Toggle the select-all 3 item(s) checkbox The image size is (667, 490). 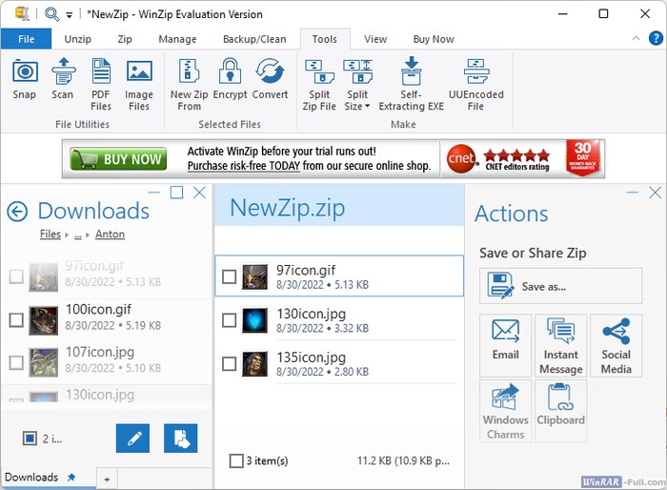tap(236, 461)
